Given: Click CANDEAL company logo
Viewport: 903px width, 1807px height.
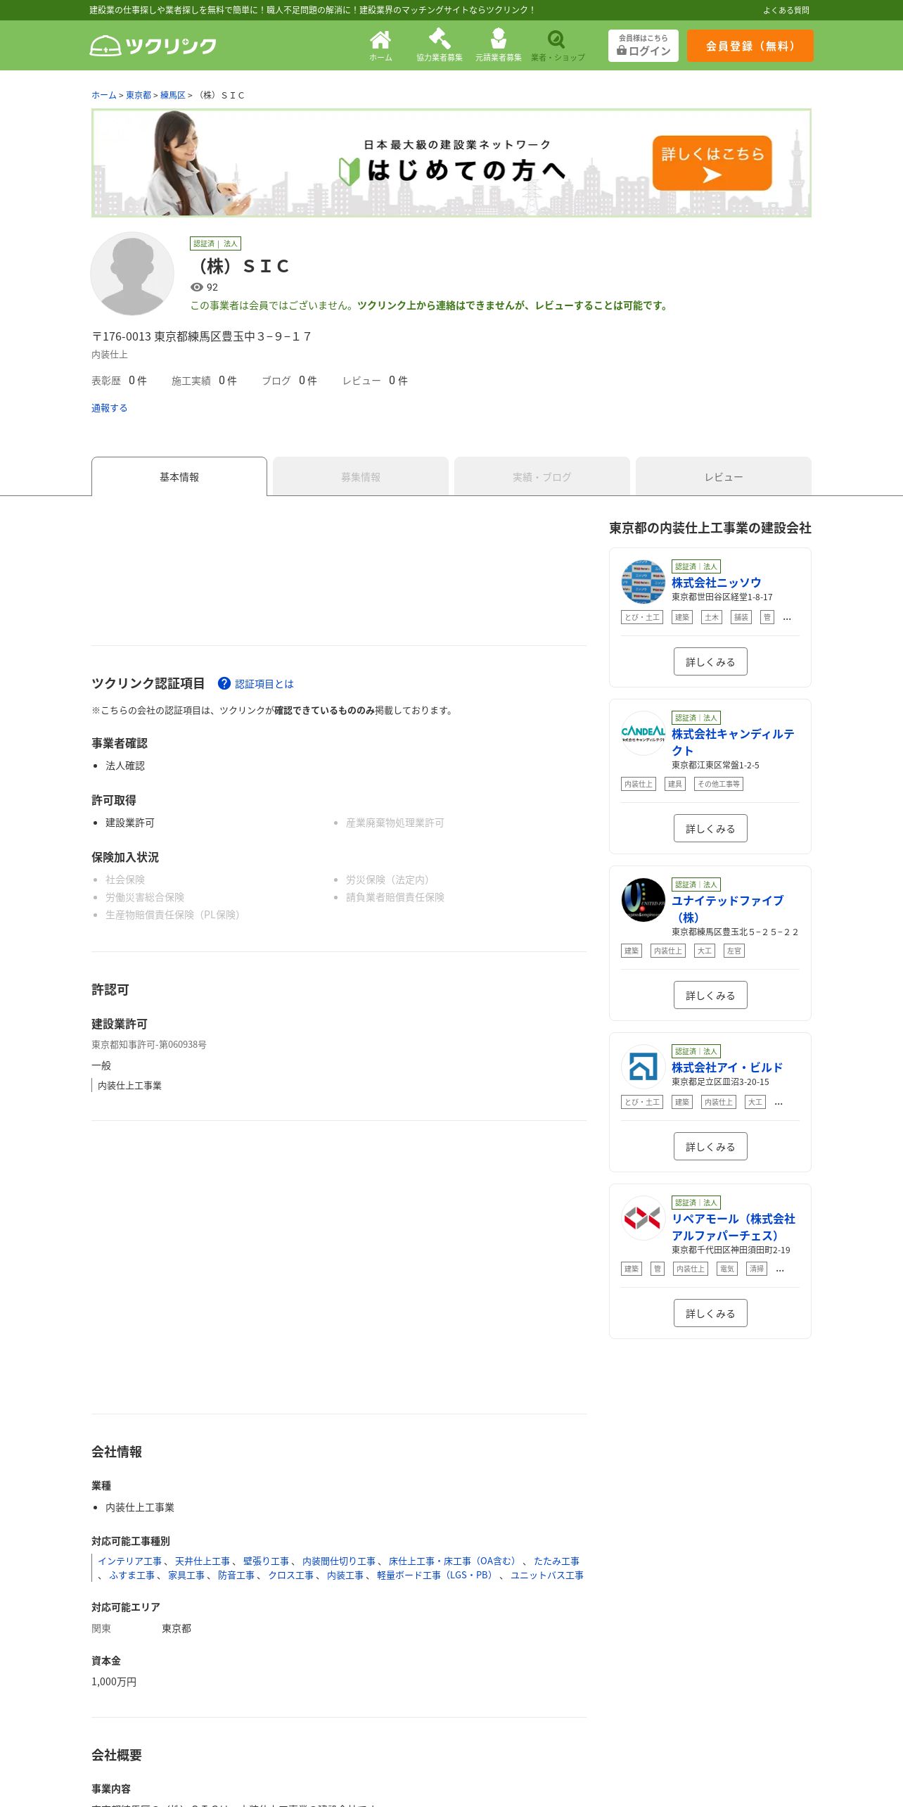Looking at the screenshot, I should [643, 733].
